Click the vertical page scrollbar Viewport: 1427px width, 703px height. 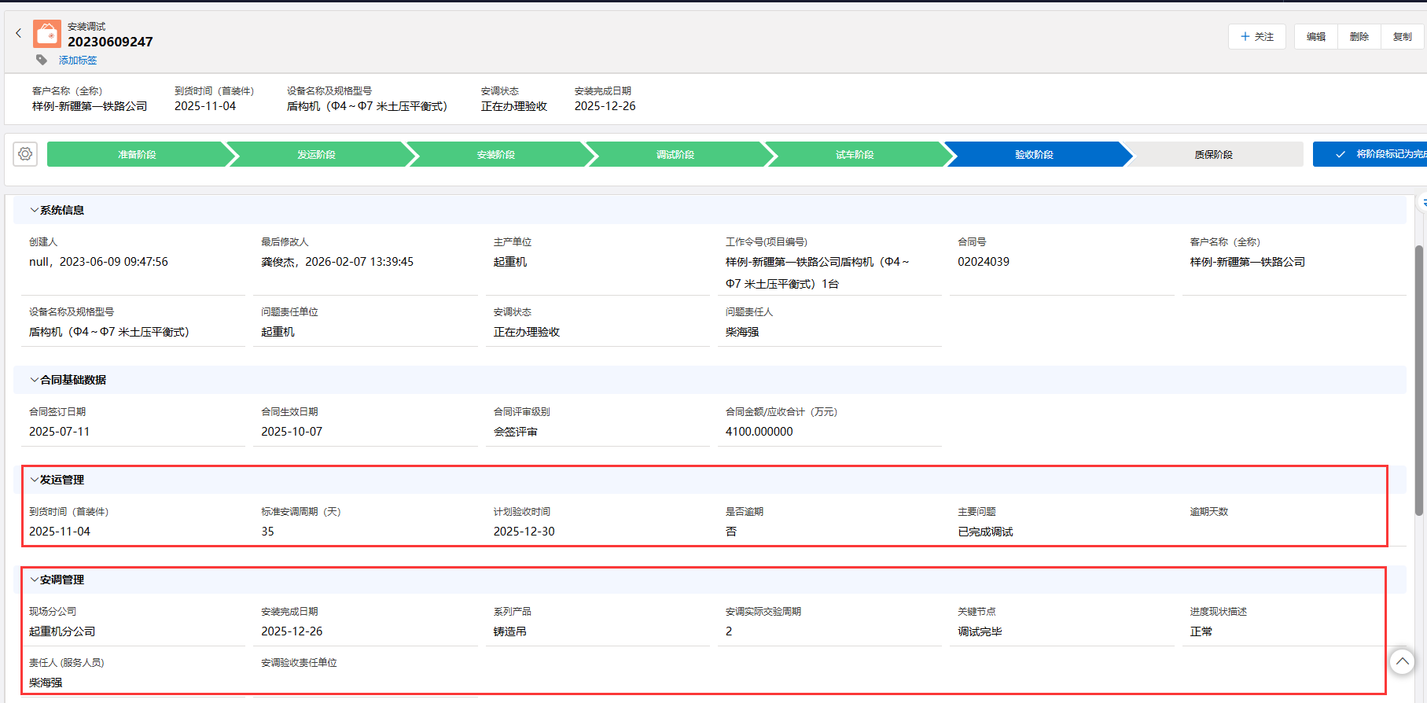click(1419, 377)
